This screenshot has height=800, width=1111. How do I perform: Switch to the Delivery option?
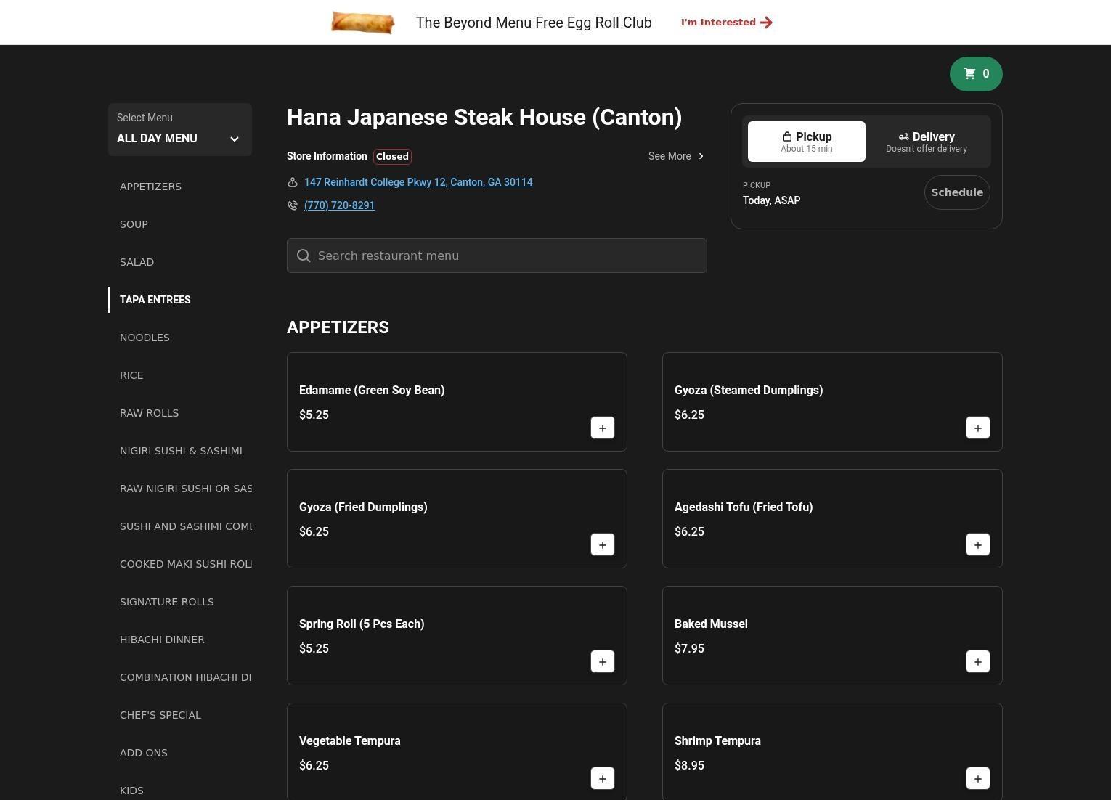(x=926, y=142)
